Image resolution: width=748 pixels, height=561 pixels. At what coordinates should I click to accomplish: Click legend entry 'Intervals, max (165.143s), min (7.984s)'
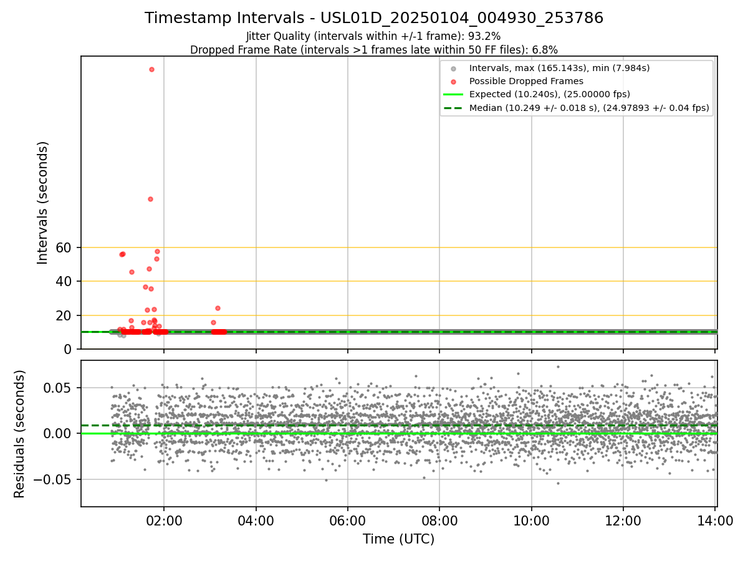[559, 68]
